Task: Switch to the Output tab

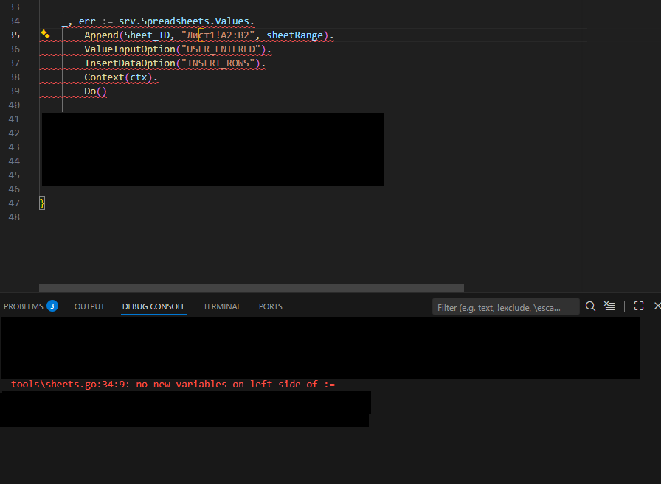Action: click(x=89, y=306)
